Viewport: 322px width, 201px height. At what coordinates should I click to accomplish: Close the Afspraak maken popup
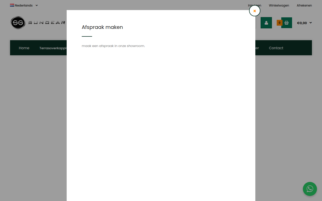click(255, 11)
